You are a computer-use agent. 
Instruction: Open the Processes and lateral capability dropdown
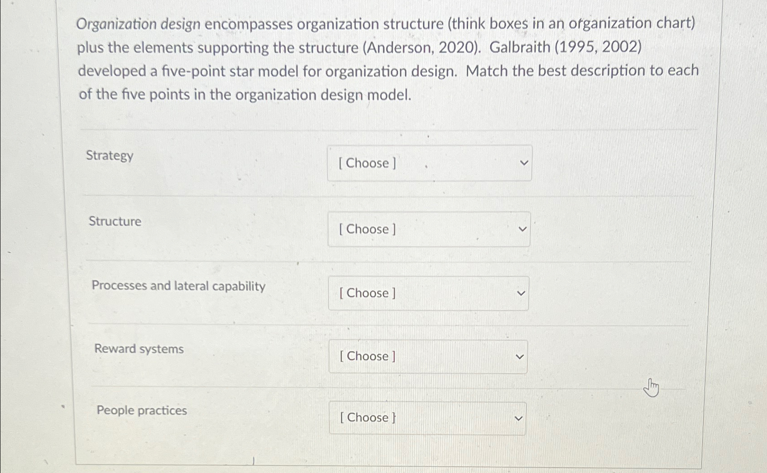(428, 293)
